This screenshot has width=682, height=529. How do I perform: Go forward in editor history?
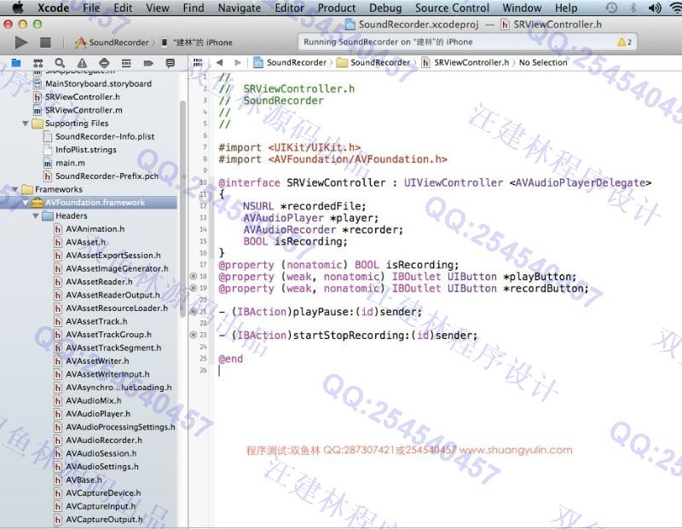coord(238,62)
